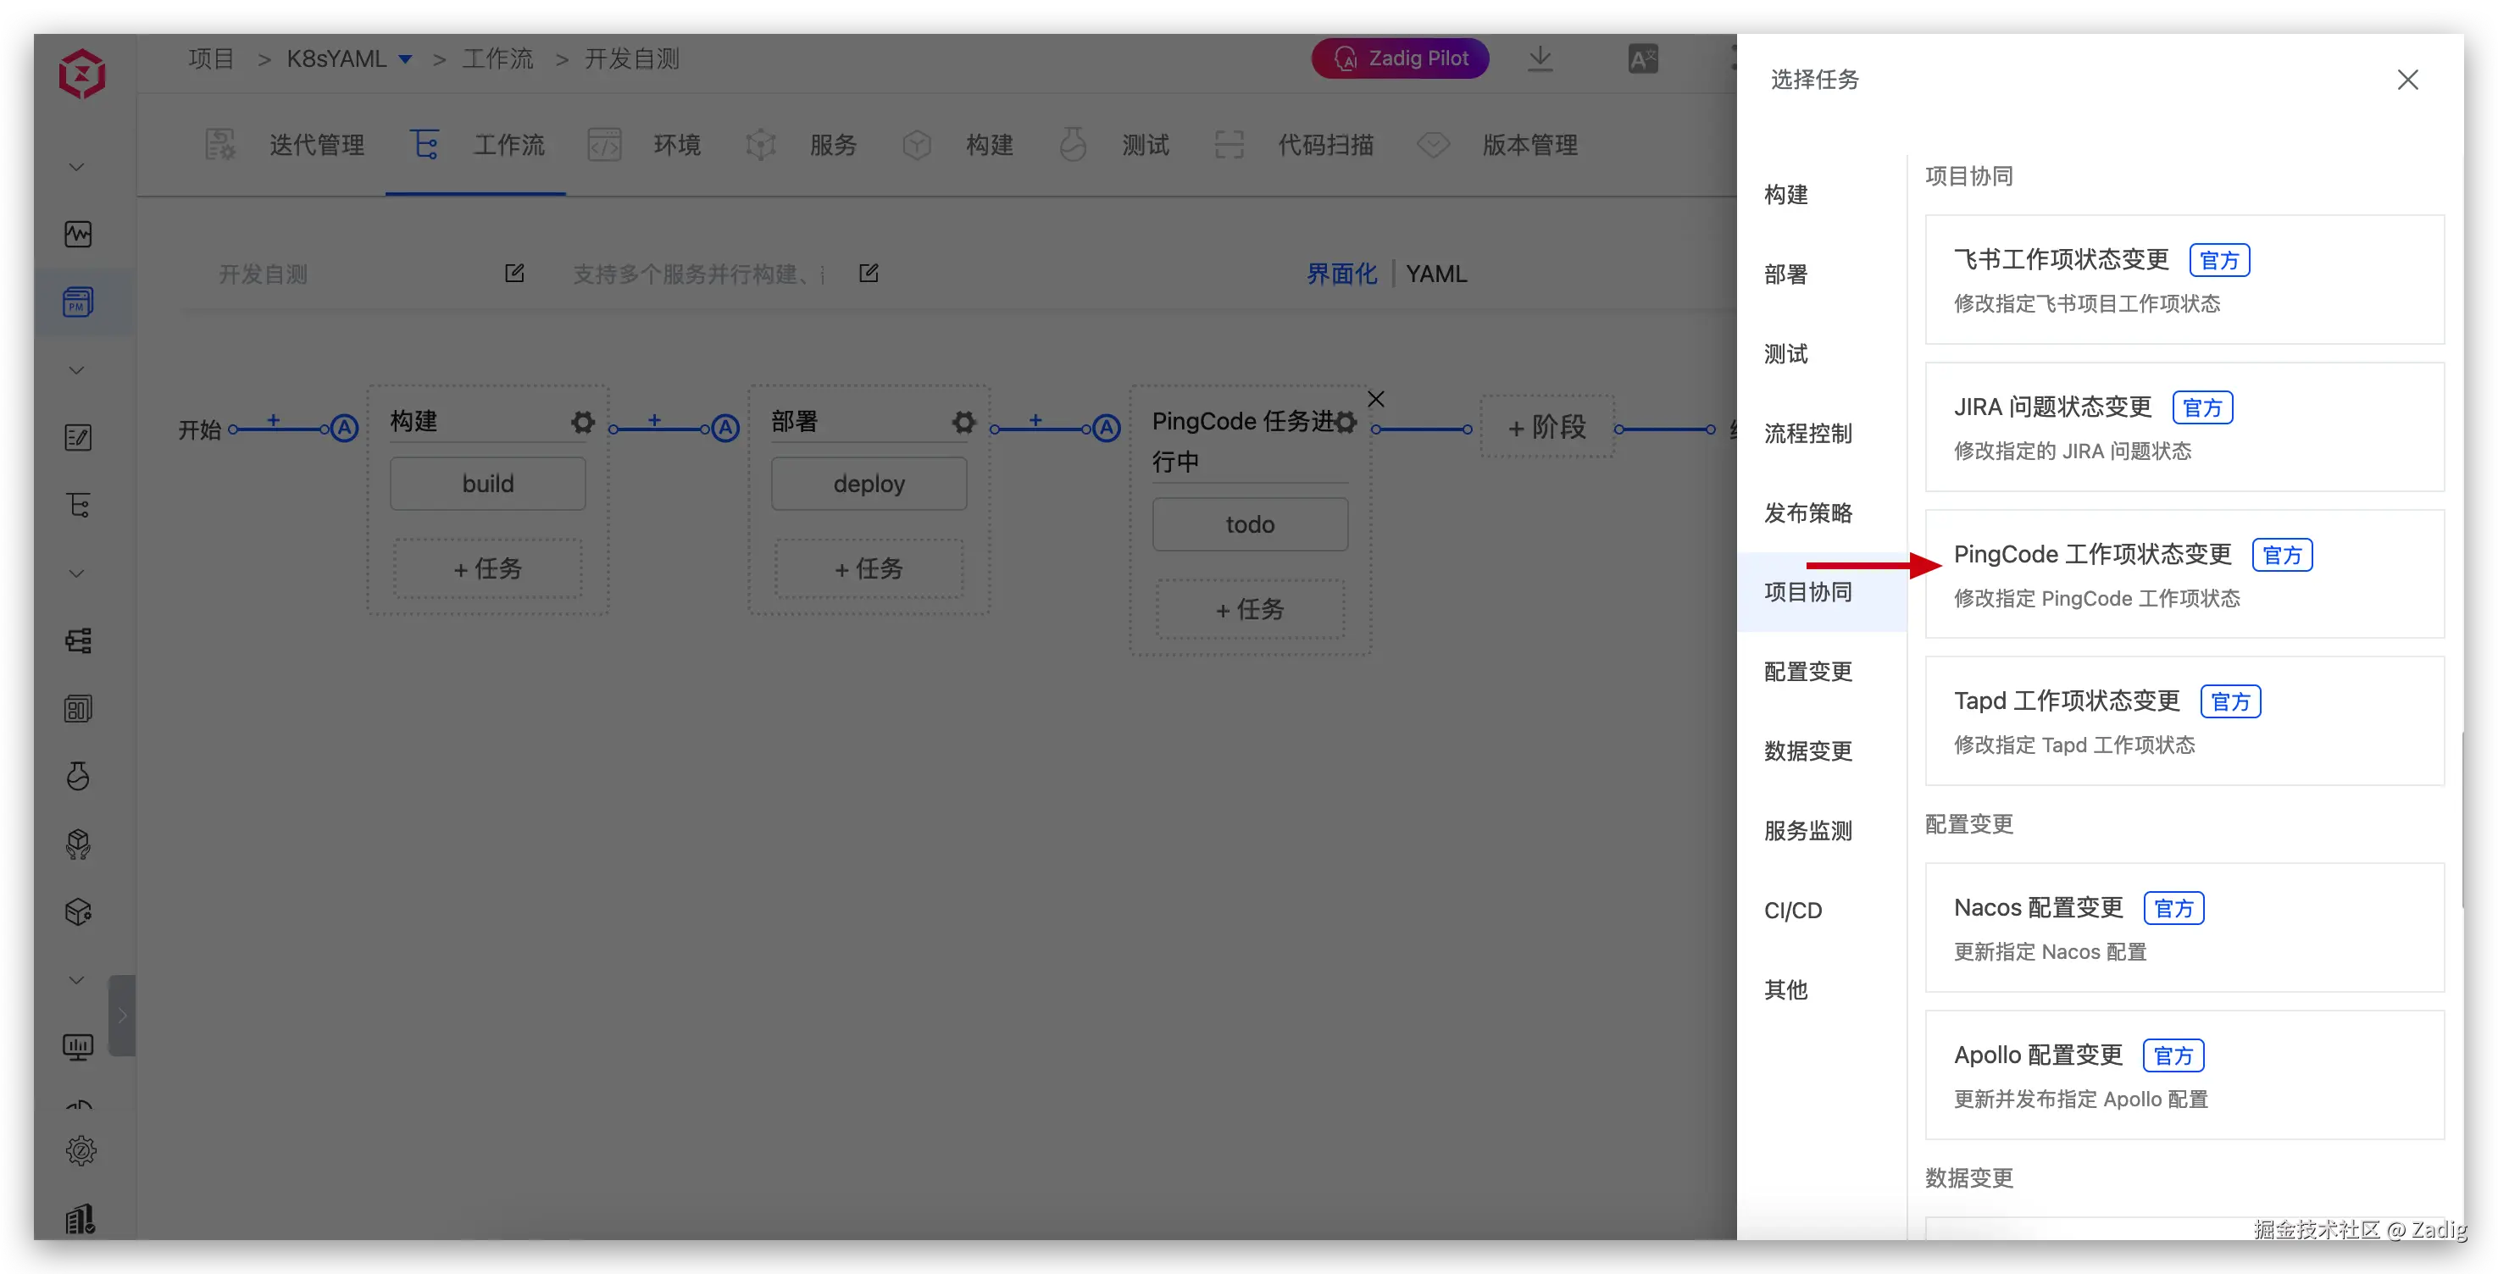
Task: Open settings gear on the 部署 stage
Action: [x=963, y=422]
